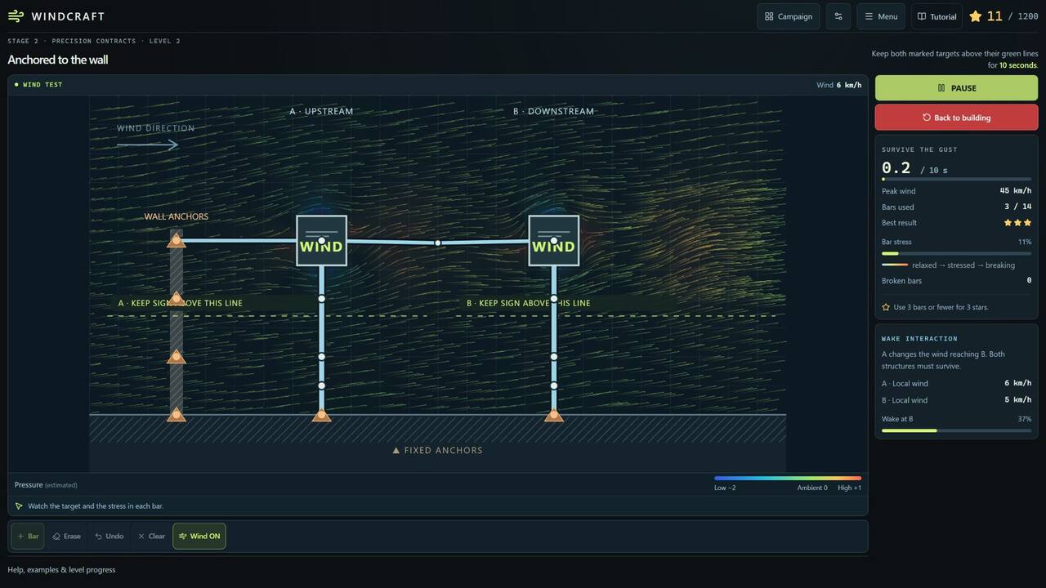
Task: Click the Clear tool
Action: tap(151, 537)
